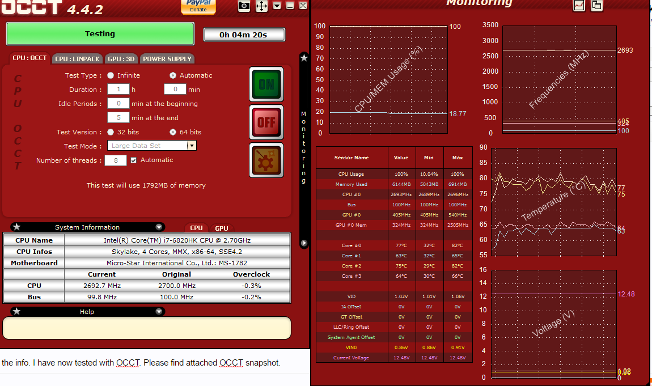
Task: Click the Number of threads field
Action: pos(116,160)
